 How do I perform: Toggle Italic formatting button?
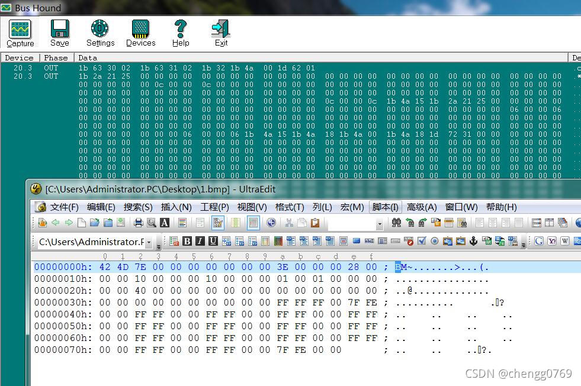coord(200,241)
